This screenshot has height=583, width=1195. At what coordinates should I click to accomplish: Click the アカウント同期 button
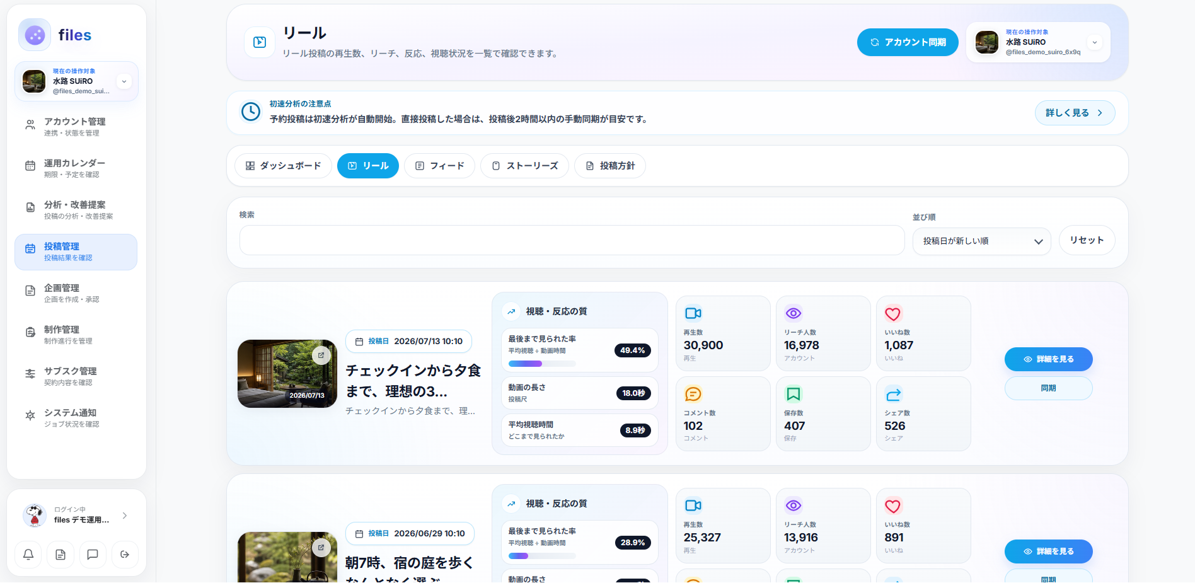tap(908, 42)
